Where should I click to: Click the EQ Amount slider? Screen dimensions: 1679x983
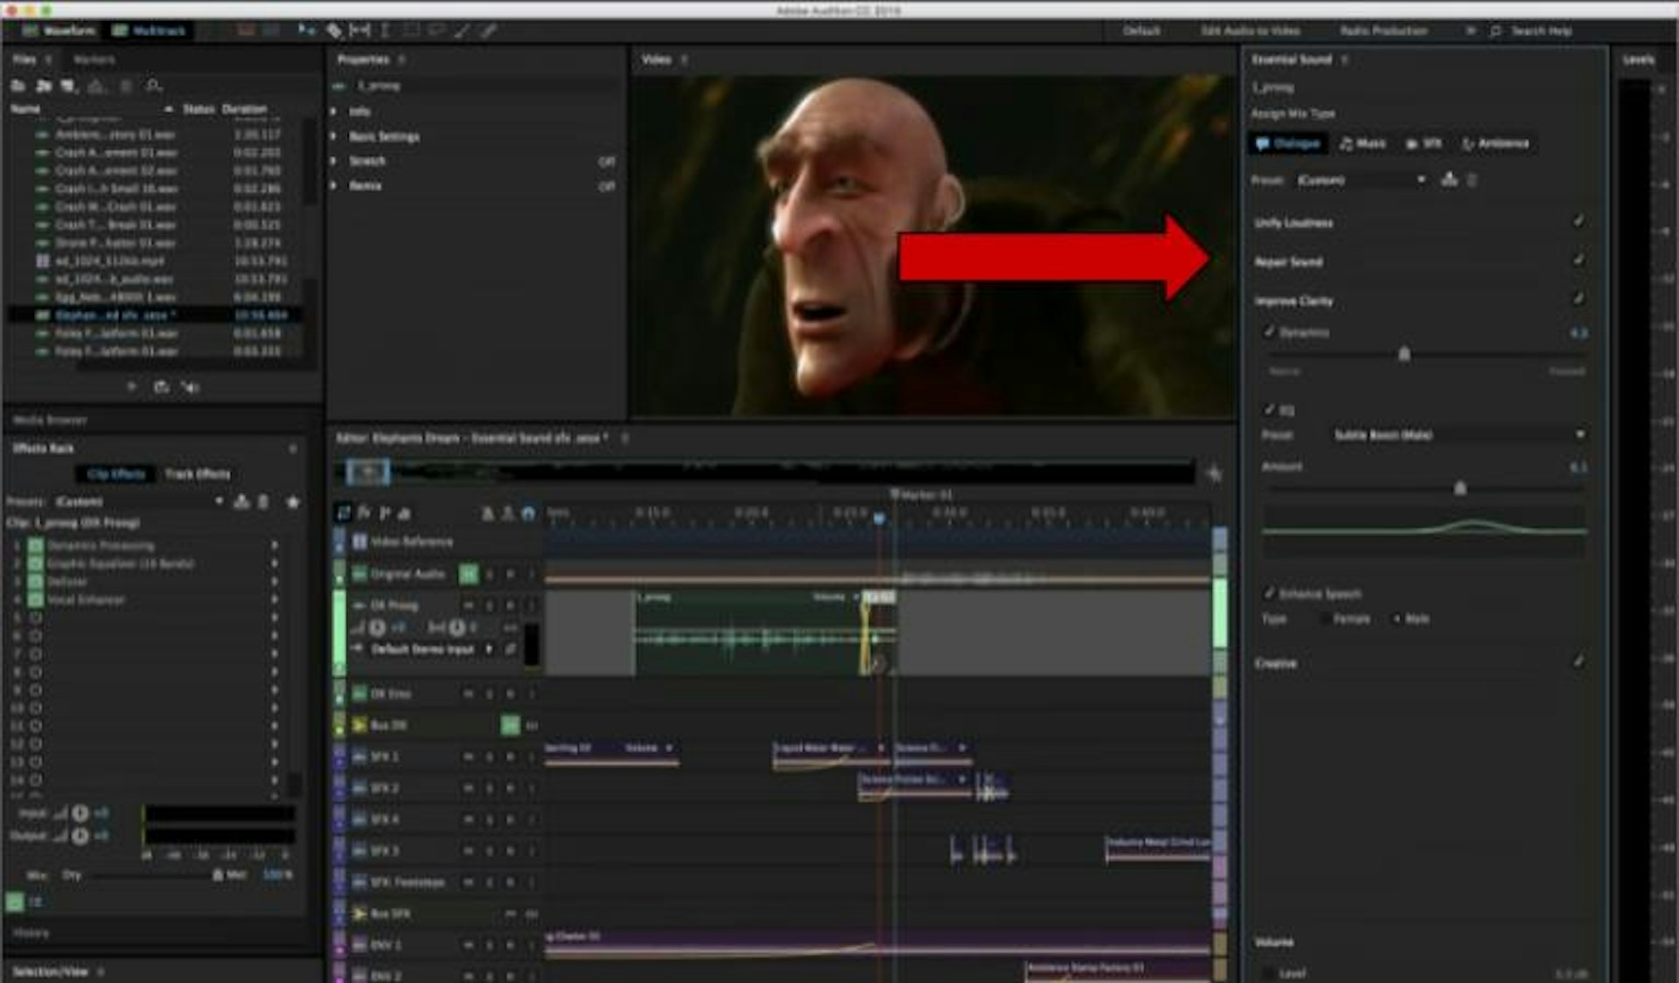coord(1459,488)
